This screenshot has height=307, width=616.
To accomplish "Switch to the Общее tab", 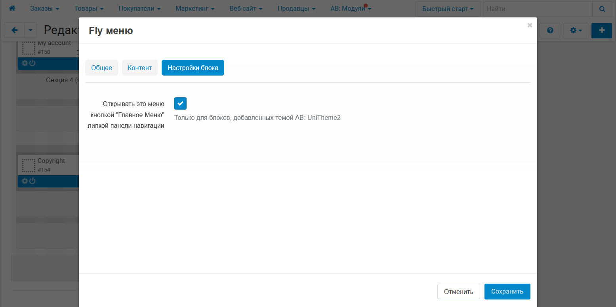I will click(101, 68).
